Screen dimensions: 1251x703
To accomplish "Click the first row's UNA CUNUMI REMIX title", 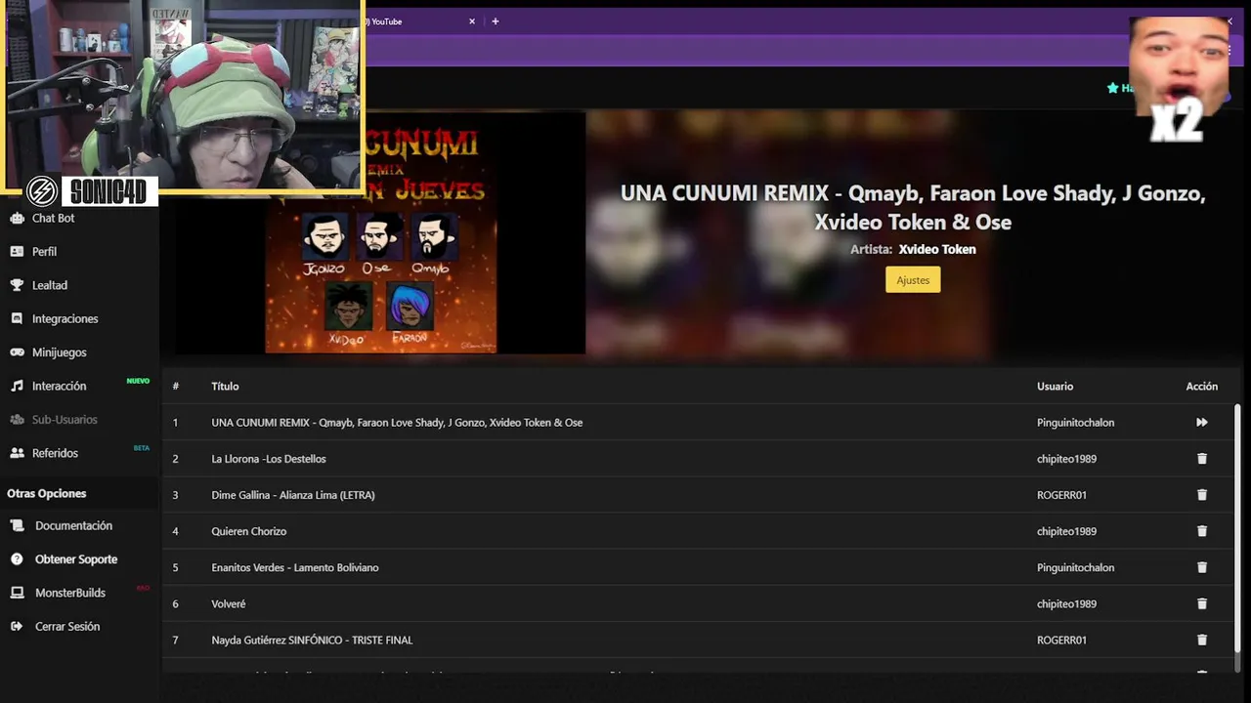I will click(x=397, y=423).
